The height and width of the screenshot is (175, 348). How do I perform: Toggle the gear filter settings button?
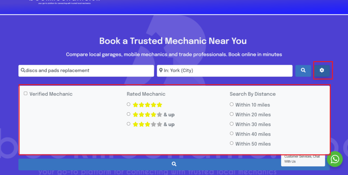pyautogui.click(x=322, y=71)
